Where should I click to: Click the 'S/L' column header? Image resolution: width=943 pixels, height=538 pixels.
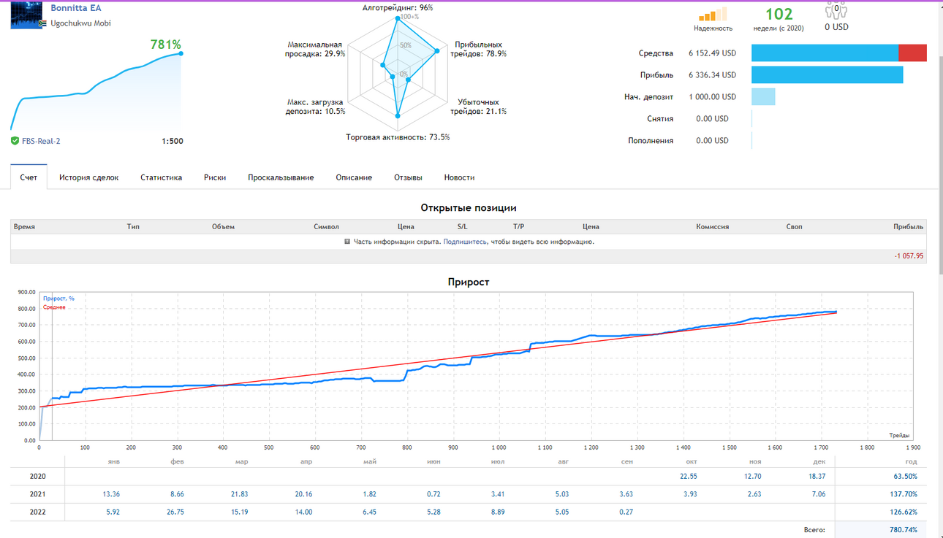[x=462, y=226]
